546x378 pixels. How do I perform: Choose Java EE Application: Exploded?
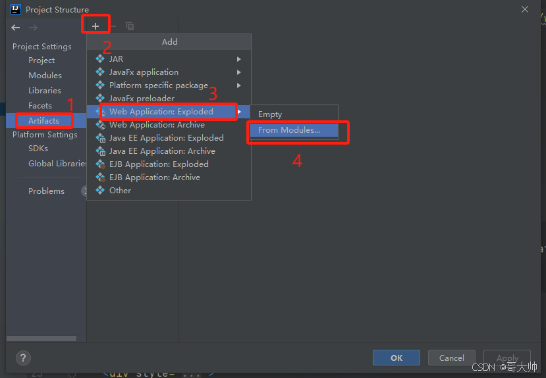tap(169, 138)
